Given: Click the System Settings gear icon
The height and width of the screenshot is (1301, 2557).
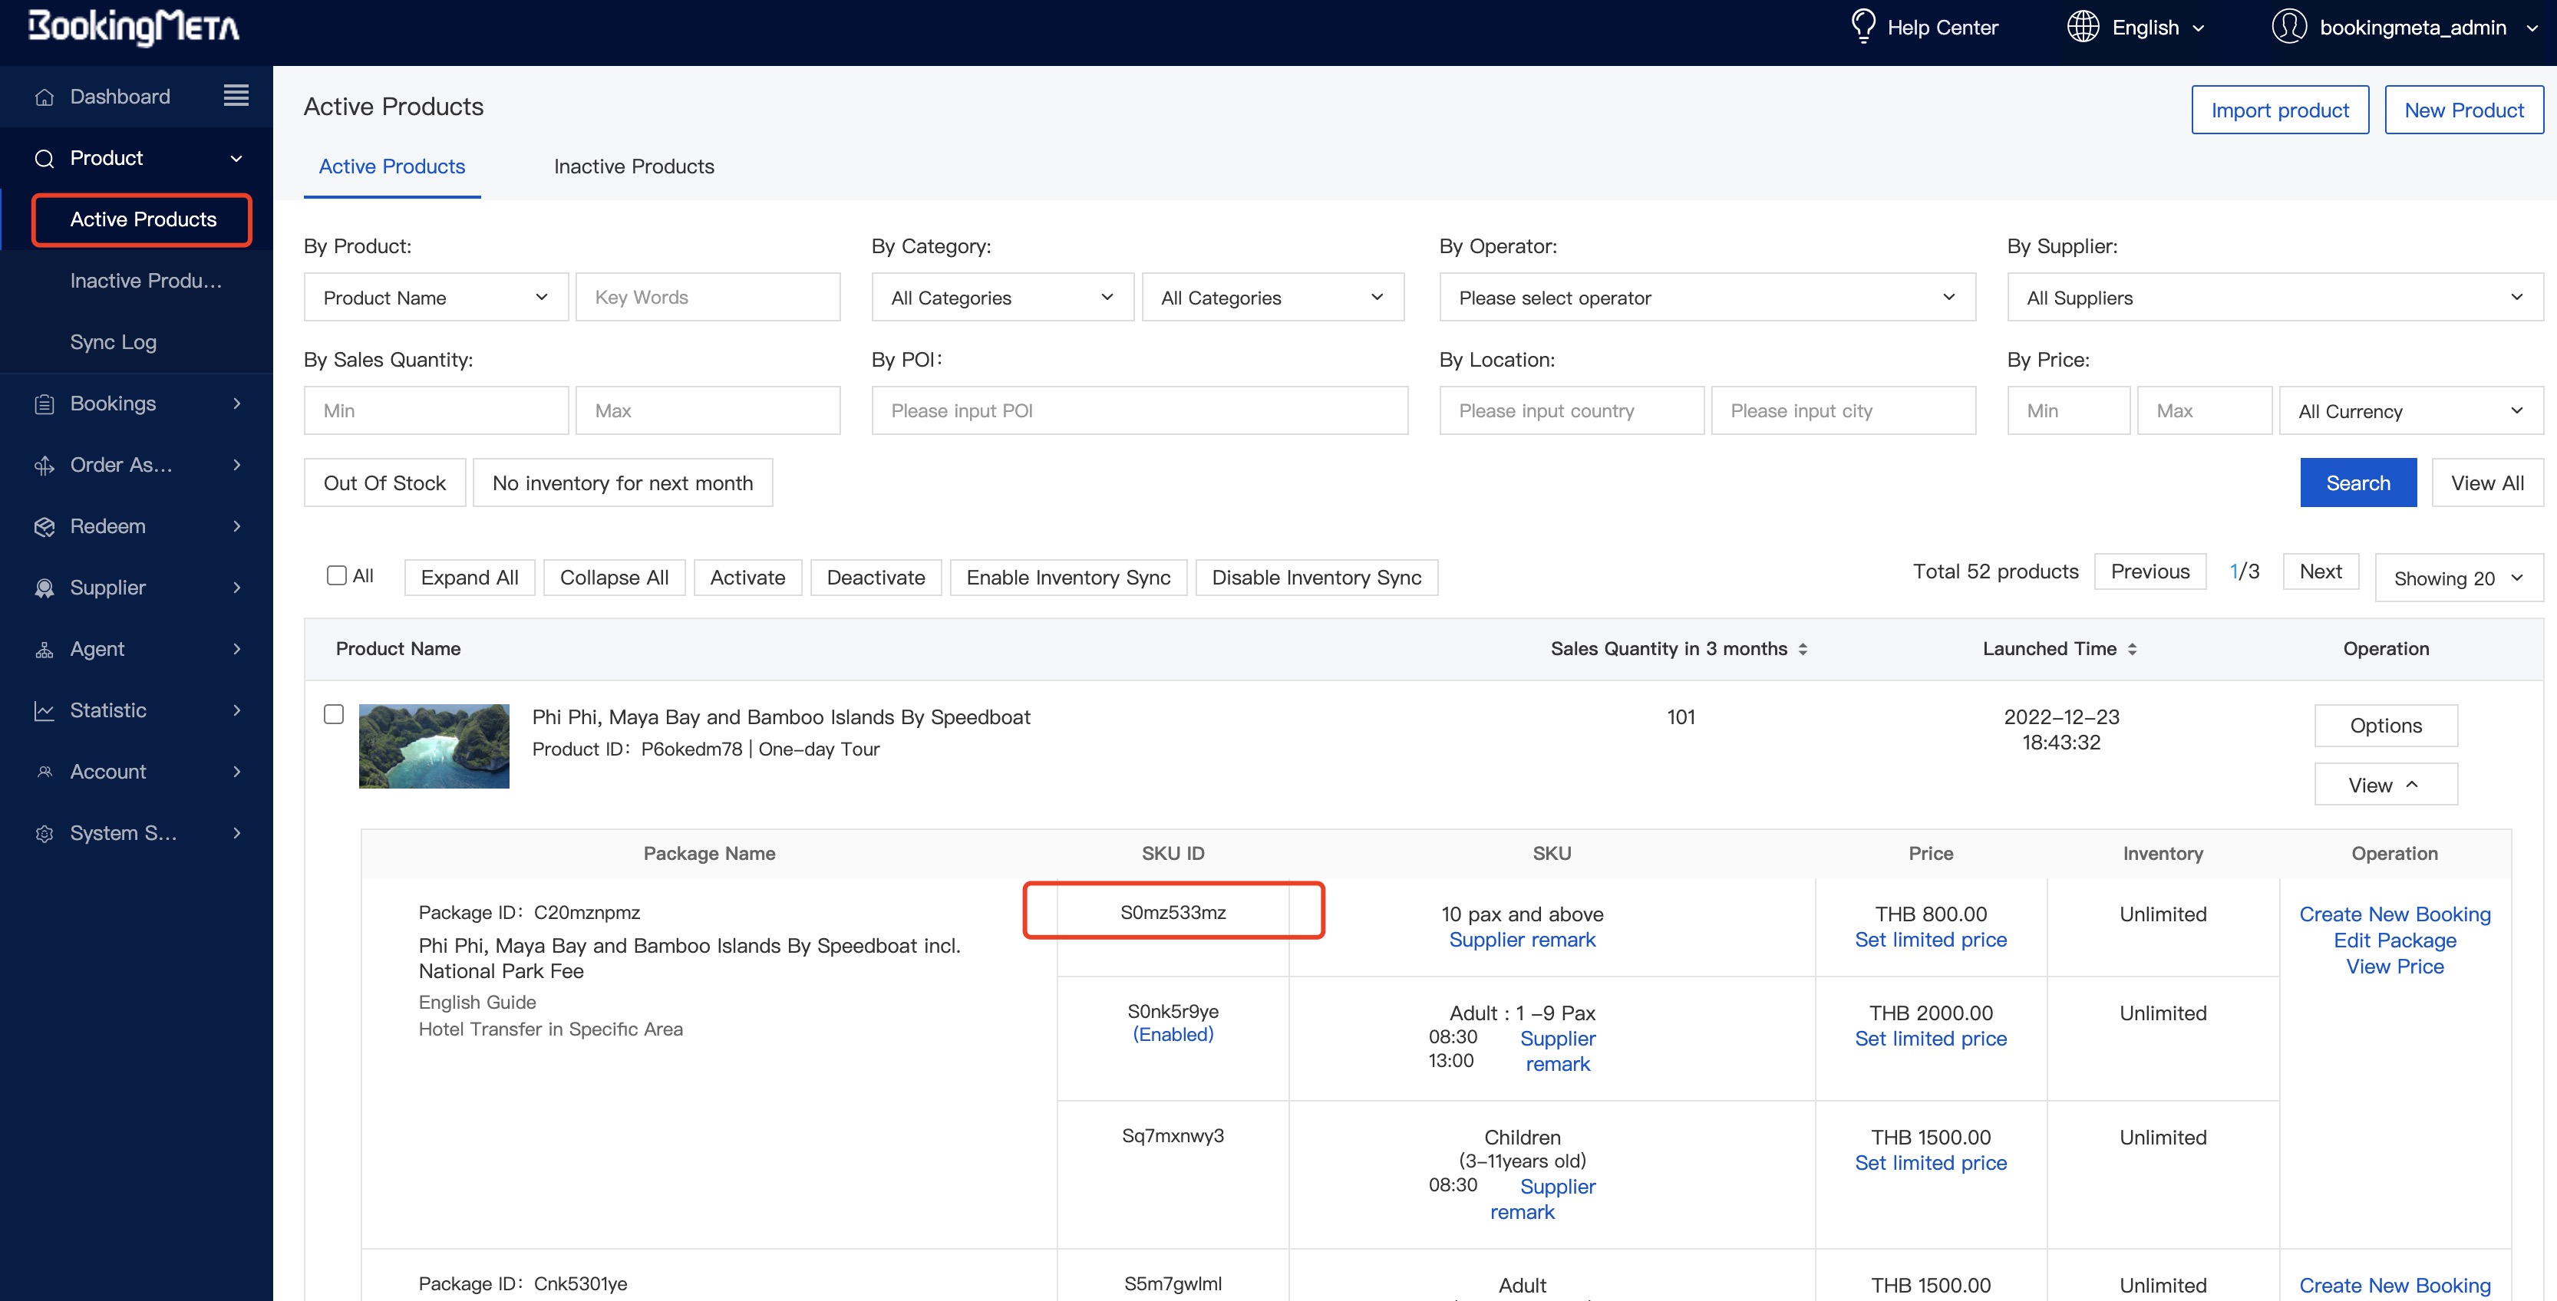Looking at the screenshot, I should 44,834.
